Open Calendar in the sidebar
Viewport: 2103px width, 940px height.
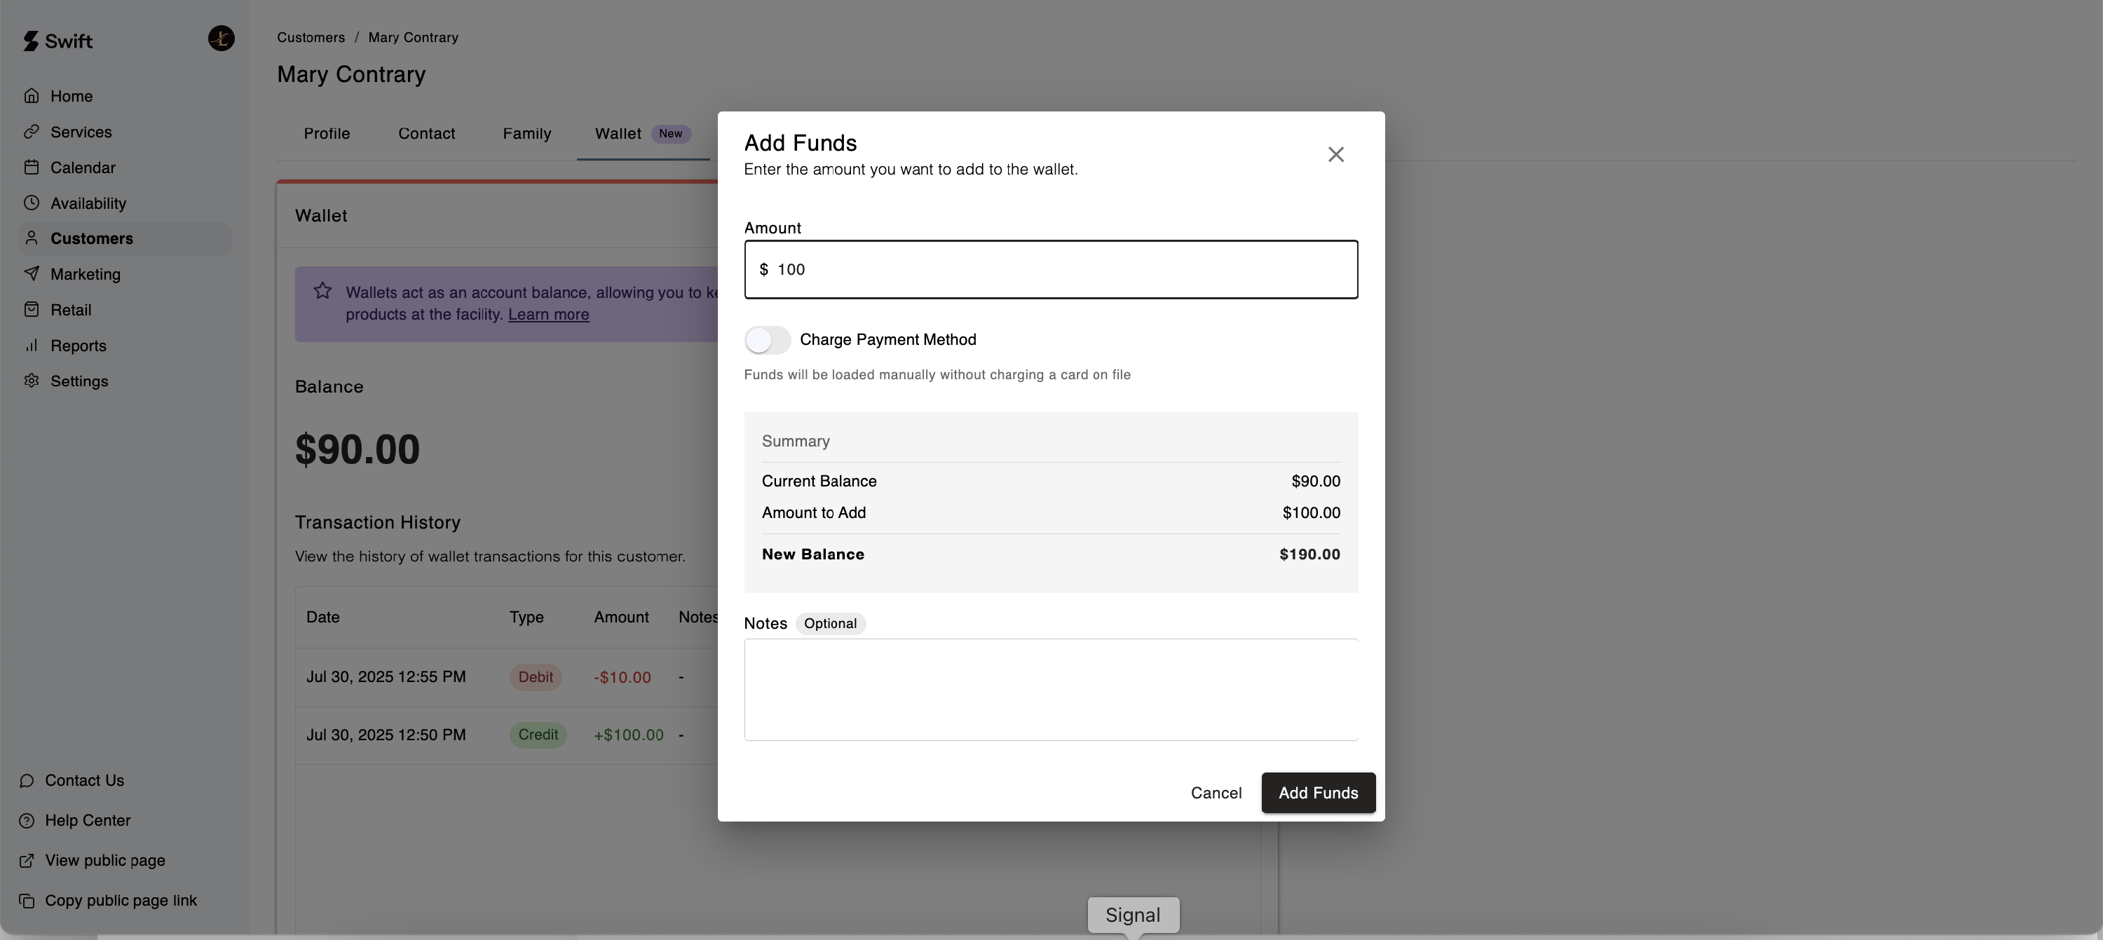click(125, 168)
